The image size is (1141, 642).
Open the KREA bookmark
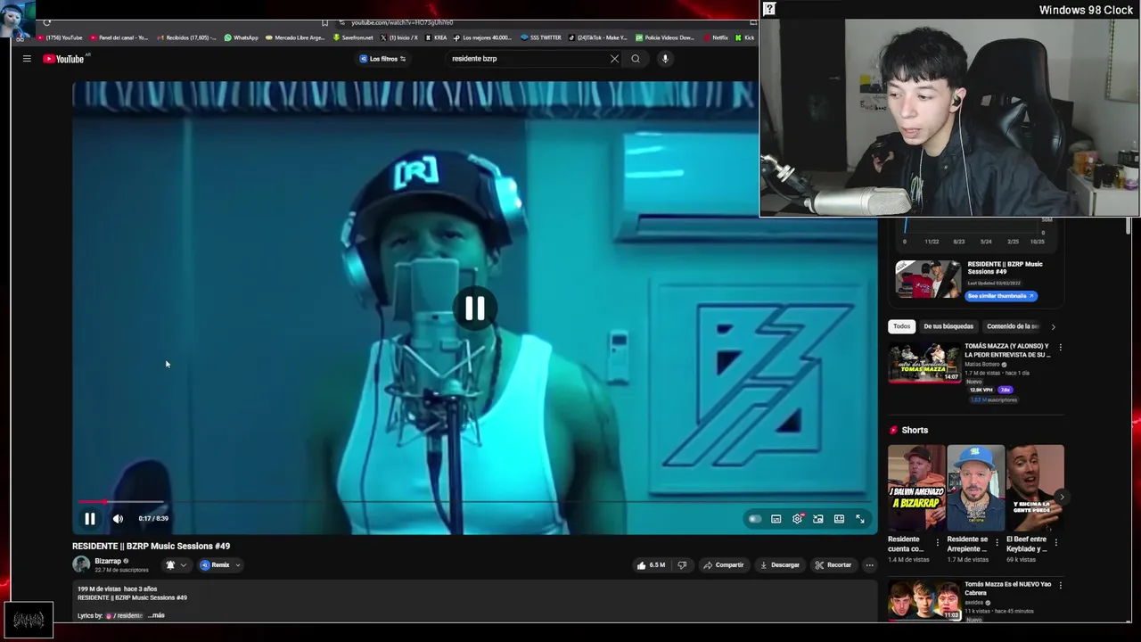436,37
